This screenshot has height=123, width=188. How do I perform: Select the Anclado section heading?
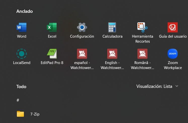click(x=24, y=11)
